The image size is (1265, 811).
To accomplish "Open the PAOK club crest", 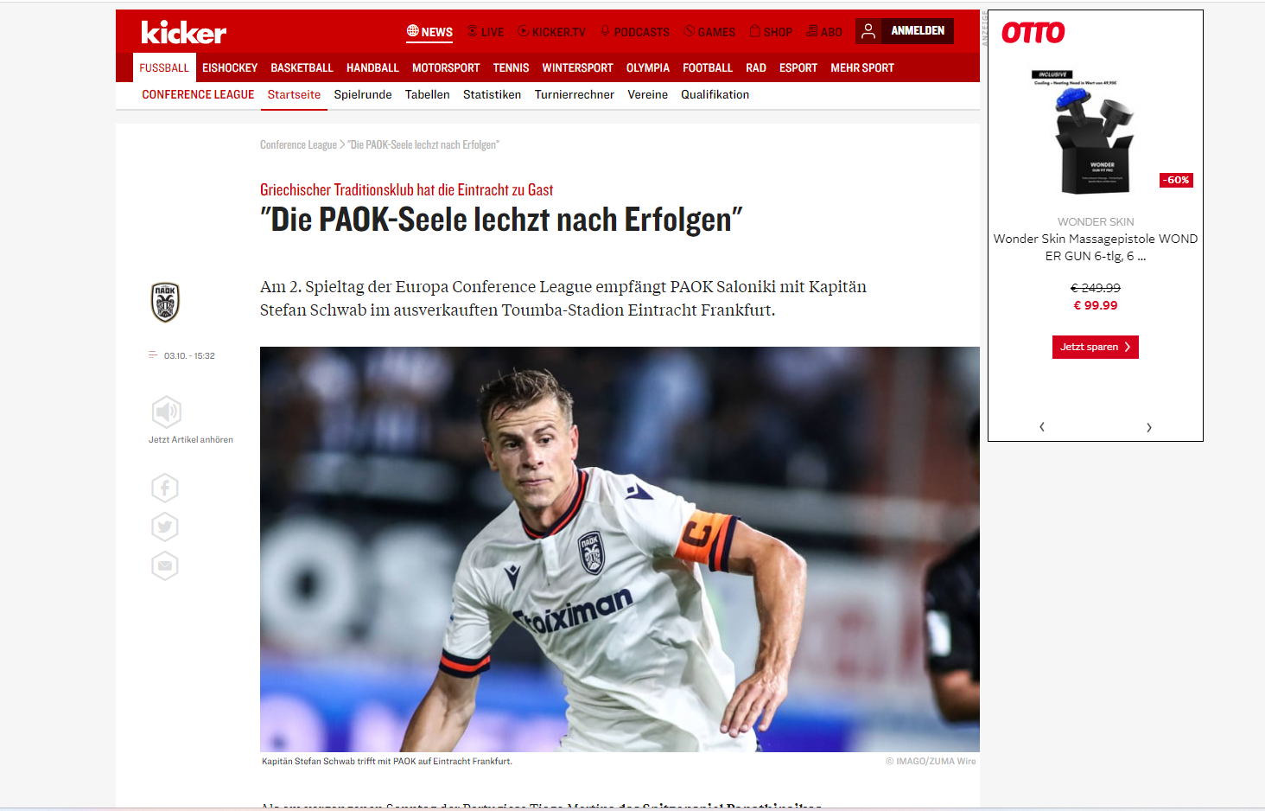I will coord(165,303).
